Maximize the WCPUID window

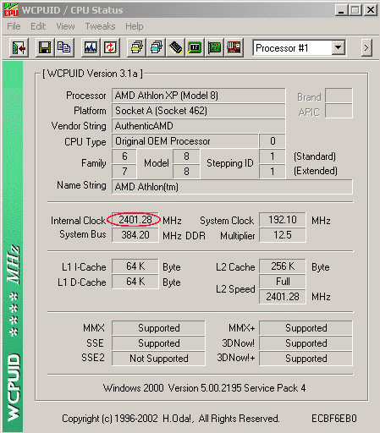point(355,10)
